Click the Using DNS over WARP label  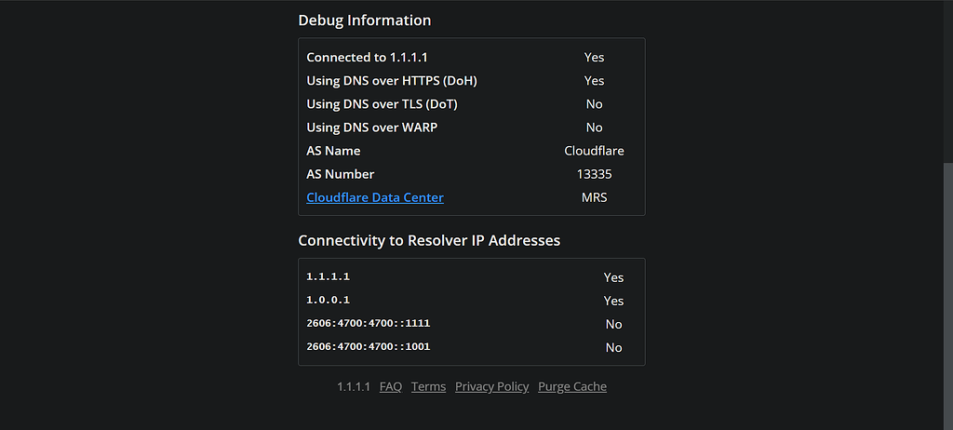[372, 128]
